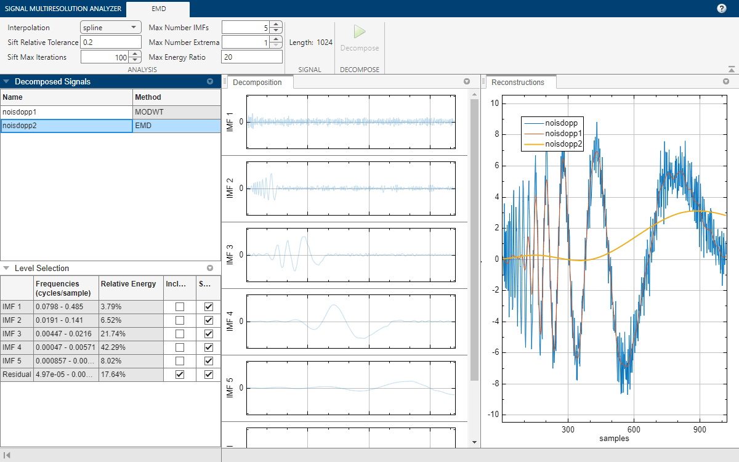The image size is (739, 462).
Task: Open Level Selection panel actions menu
Action: point(210,269)
